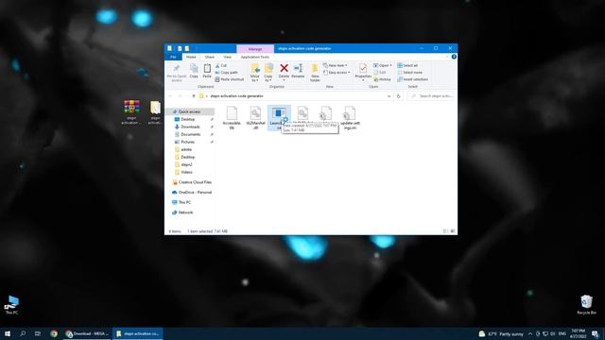Click Paste shortcut in the ribbon
The width and height of the screenshot is (605, 340).
[x=230, y=79]
